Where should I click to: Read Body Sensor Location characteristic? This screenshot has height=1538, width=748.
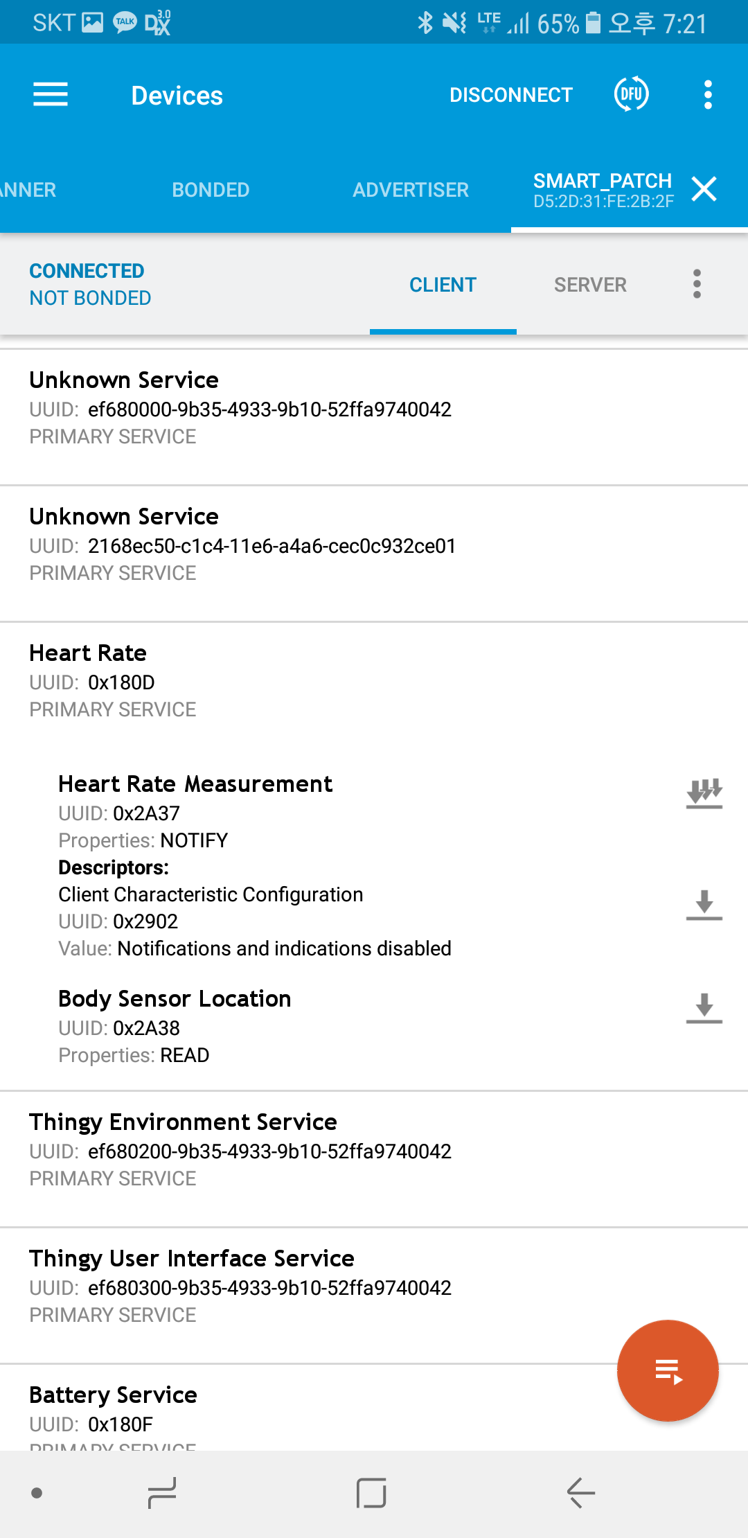(704, 1008)
